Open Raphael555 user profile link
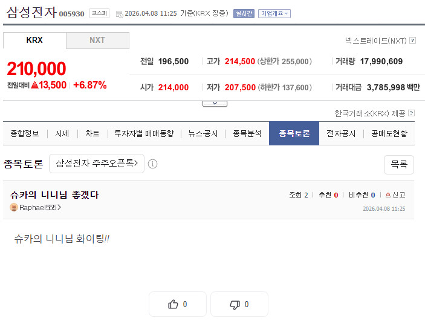This screenshot has height=335, width=425. (40, 208)
